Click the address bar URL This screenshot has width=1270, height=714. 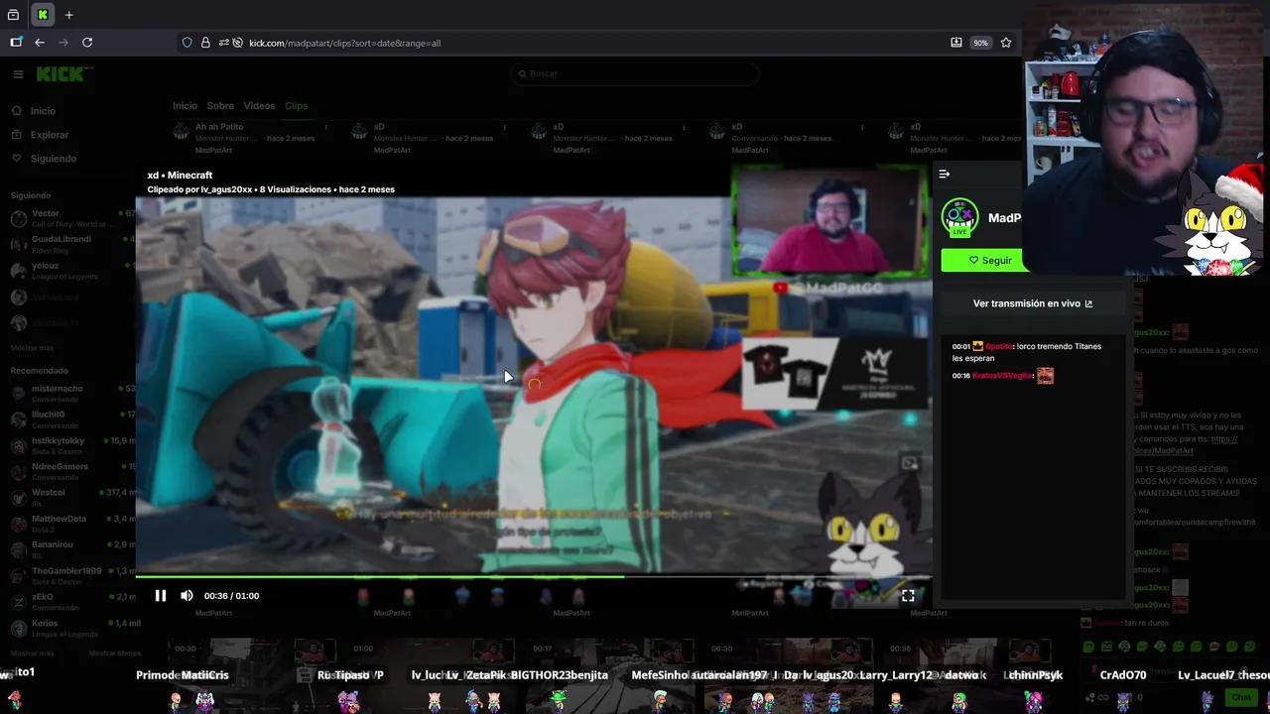point(344,43)
